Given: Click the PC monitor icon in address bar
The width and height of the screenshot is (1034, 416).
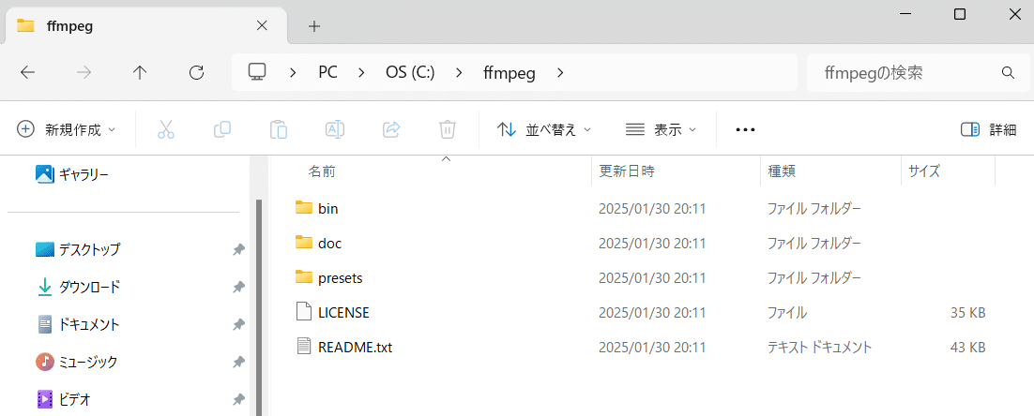Looking at the screenshot, I should tap(257, 72).
